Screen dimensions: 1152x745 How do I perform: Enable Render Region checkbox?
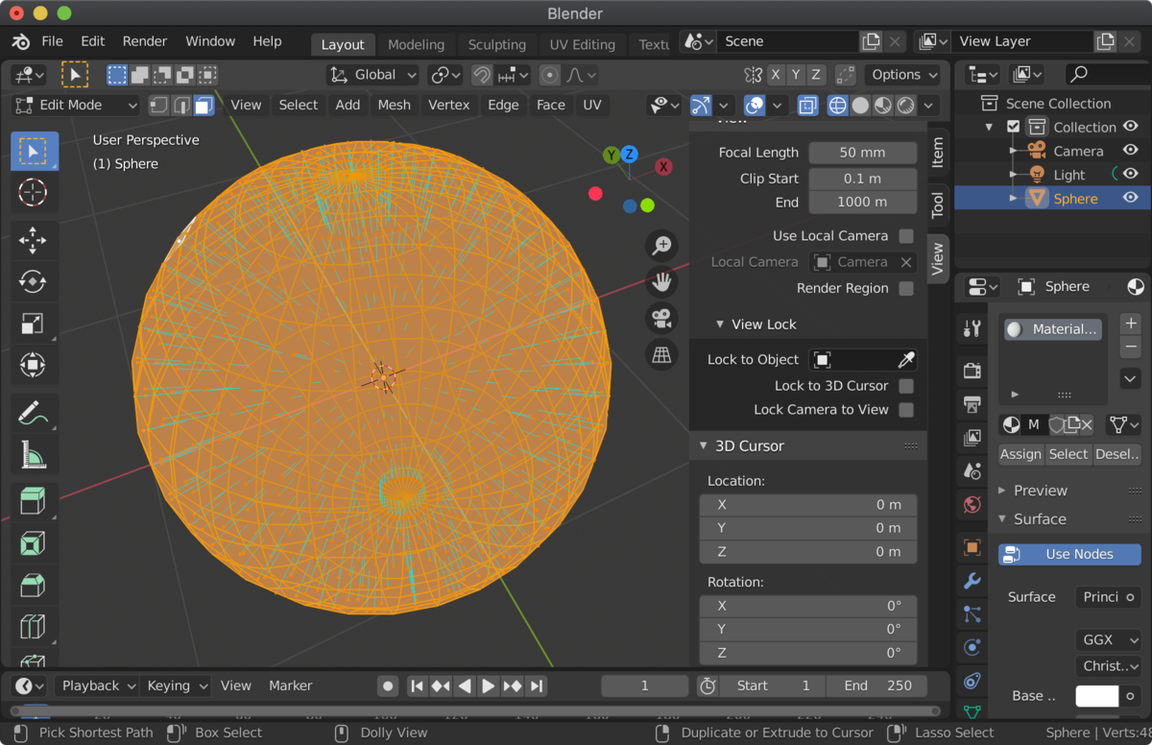point(905,288)
